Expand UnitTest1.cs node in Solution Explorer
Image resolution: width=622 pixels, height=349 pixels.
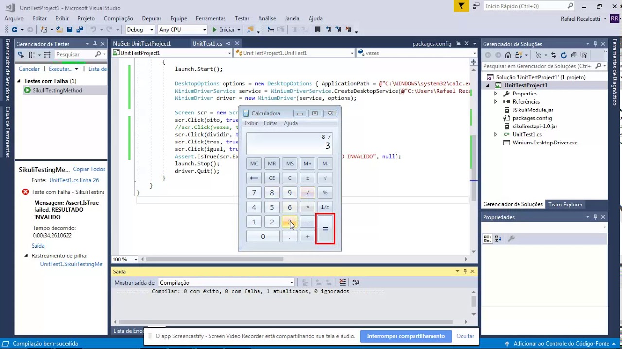(x=495, y=134)
